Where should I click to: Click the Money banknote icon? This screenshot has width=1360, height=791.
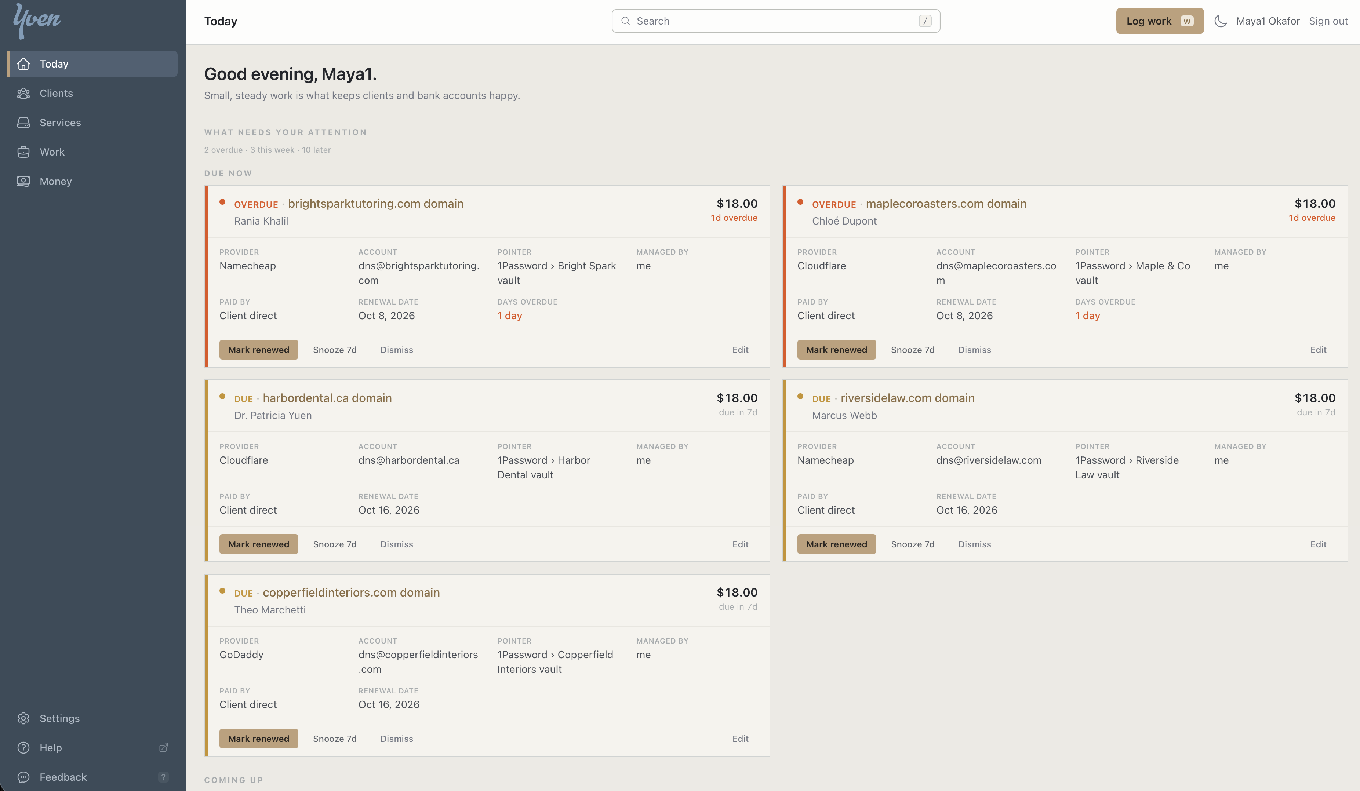pos(23,181)
